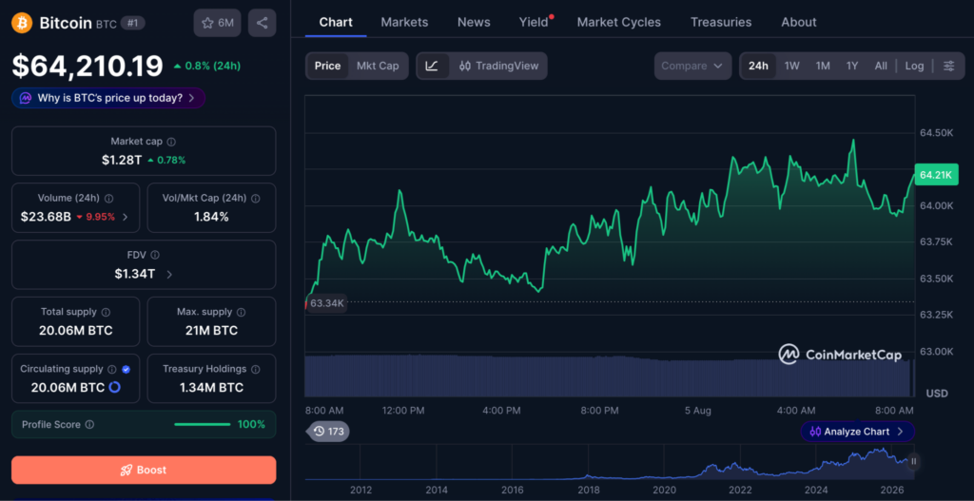This screenshot has width=974, height=501.
Task: Click pause handle on range navigator
Action: coord(913,461)
